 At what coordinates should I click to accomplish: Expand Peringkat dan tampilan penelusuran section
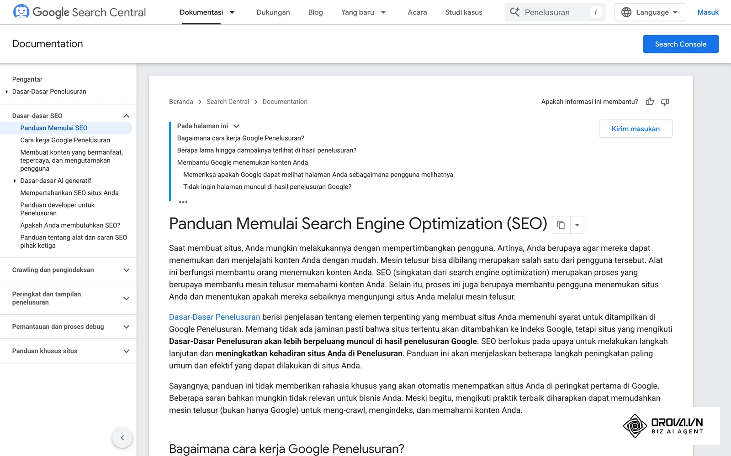(127, 298)
